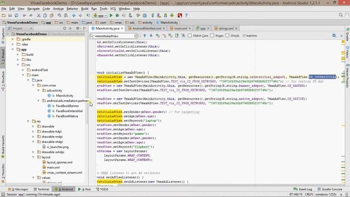Open the Build menu

coord(85,9)
